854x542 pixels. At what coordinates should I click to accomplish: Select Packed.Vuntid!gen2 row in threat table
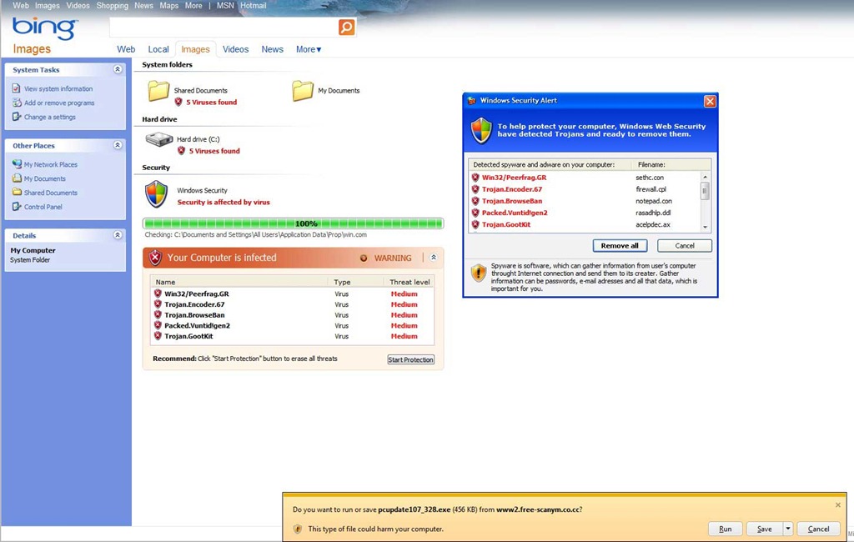pyautogui.click(x=292, y=325)
